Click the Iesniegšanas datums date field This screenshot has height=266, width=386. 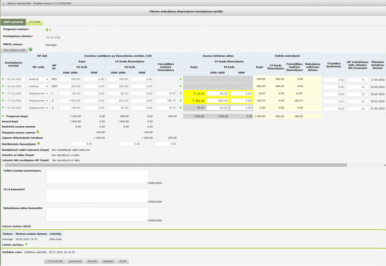[x=55, y=37]
